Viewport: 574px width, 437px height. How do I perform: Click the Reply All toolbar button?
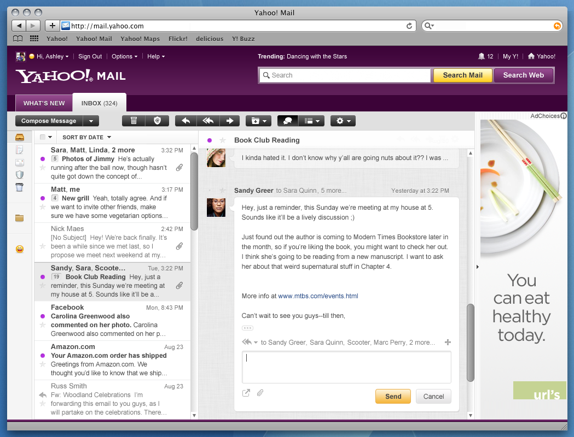pos(208,121)
